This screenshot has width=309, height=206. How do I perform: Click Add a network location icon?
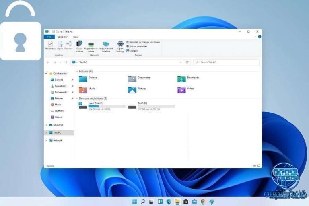(x=106, y=45)
